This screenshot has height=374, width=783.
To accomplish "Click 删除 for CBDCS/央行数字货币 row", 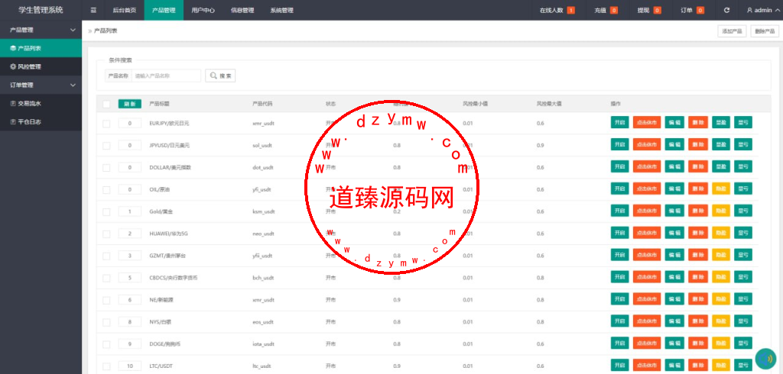I will pyautogui.click(x=698, y=277).
